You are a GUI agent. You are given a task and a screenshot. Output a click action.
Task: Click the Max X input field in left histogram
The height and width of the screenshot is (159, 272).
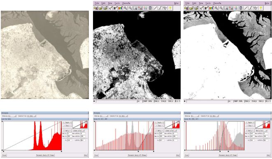tap(70, 136)
